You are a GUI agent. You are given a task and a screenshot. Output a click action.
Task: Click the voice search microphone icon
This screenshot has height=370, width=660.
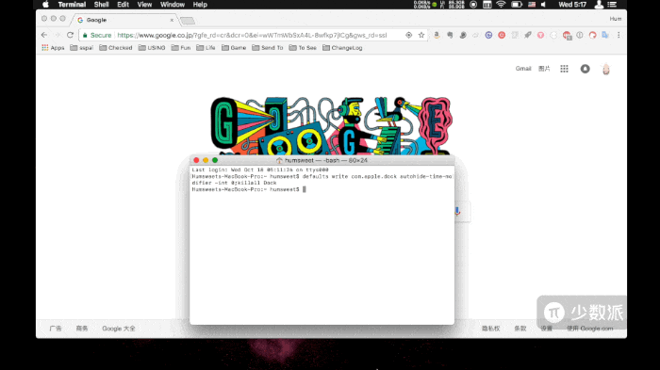(x=457, y=211)
